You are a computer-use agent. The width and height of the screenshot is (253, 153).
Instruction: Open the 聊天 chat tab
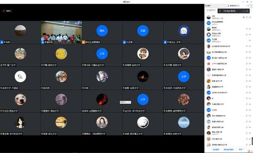pyautogui.click(x=208, y=5)
